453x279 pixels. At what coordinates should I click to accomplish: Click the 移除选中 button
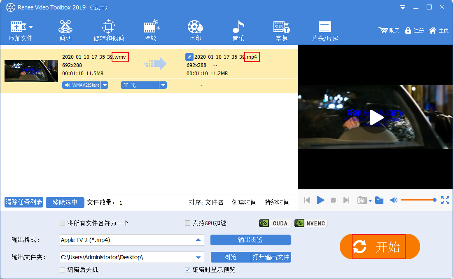click(x=65, y=202)
